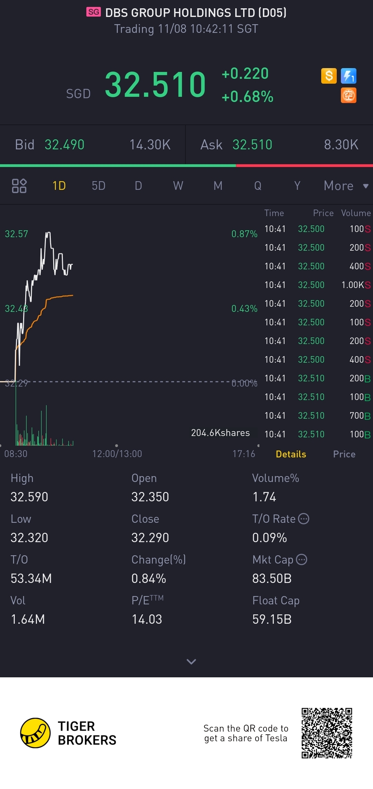Image resolution: width=373 pixels, height=789 pixels.
Task: Tap the Float Cap value 59.15B
Action: 272,619
